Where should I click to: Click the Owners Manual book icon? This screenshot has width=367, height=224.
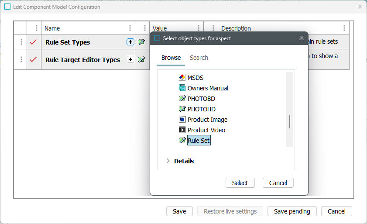point(182,88)
